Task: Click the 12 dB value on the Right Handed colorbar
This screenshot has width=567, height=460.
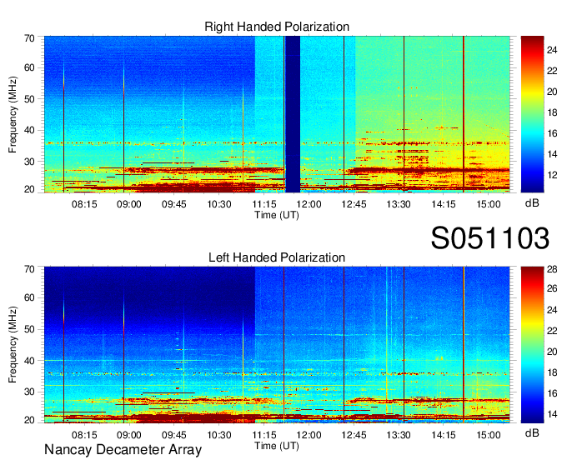Action: [x=552, y=175]
